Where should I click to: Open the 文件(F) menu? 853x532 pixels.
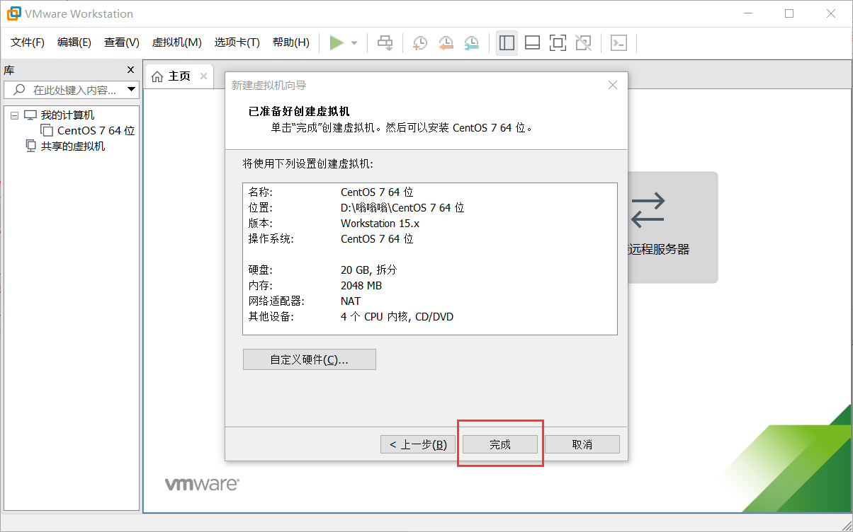[x=28, y=42]
